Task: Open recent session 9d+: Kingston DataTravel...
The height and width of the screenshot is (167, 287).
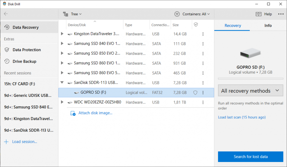Action: click(29, 119)
